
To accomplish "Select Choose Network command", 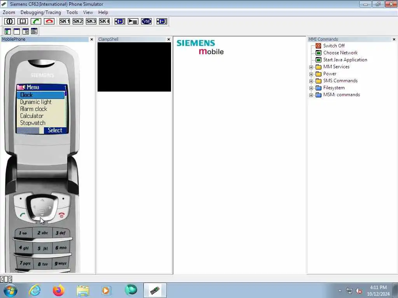I will [x=340, y=53].
